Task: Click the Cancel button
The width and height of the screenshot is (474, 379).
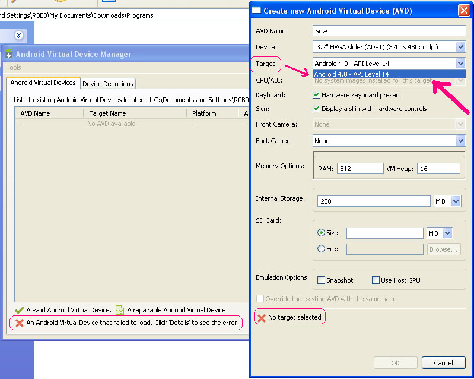Action: (x=444, y=362)
